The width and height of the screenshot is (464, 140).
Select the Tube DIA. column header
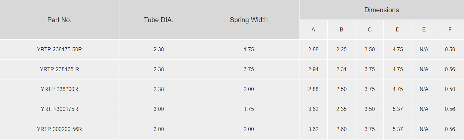(159, 20)
